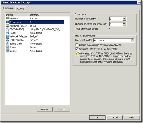
Task: Click the Present summary for Printer
Action: click(34, 47)
